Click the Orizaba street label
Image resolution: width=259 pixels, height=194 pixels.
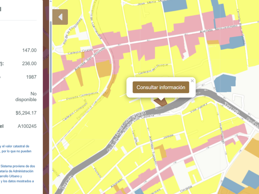(186, 189)
